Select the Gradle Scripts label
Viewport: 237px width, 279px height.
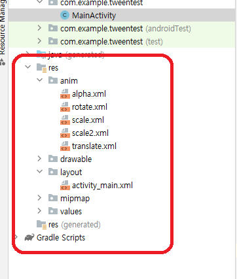coord(61,238)
